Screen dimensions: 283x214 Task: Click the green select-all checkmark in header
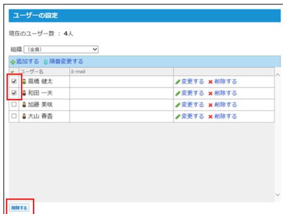(x=12, y=72)
